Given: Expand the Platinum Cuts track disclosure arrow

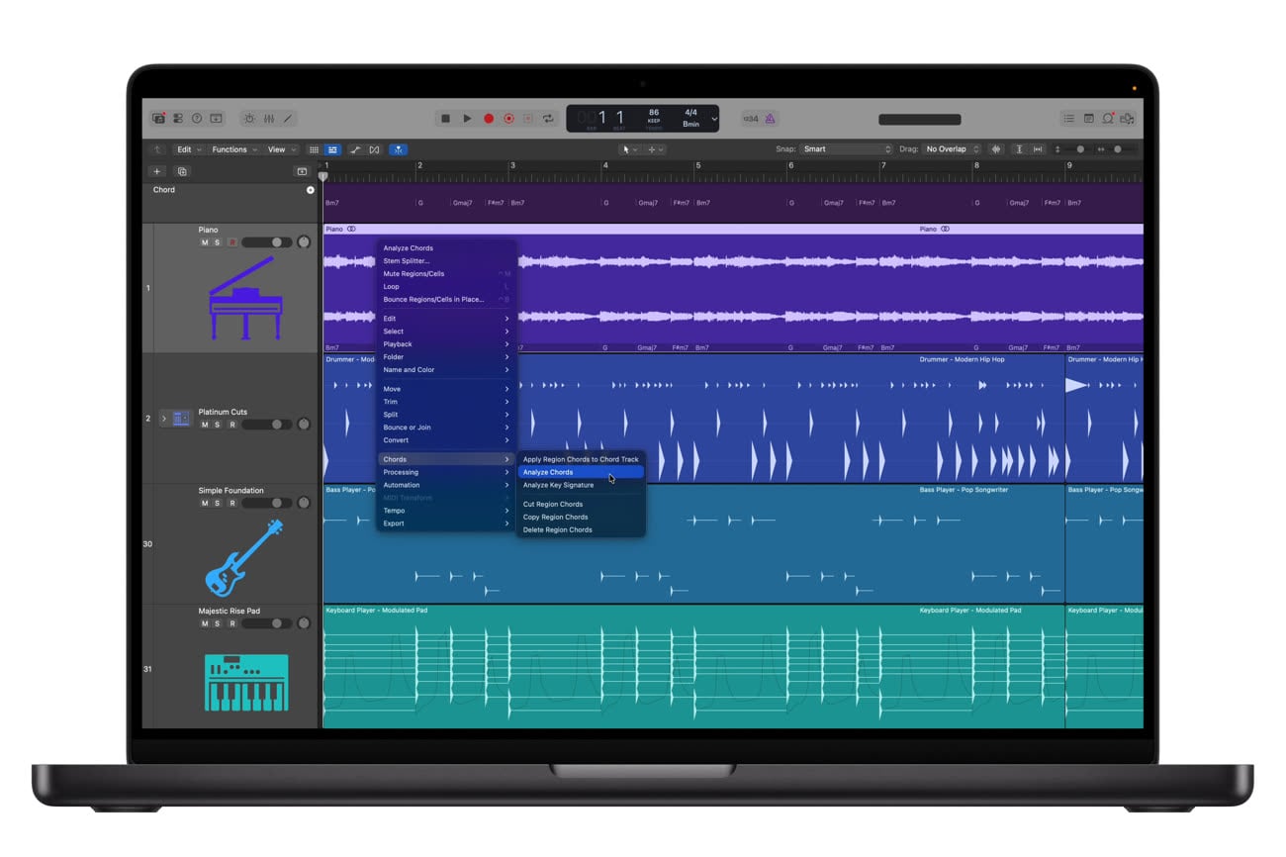Looking at the screenshot, I should pos(164,419).
